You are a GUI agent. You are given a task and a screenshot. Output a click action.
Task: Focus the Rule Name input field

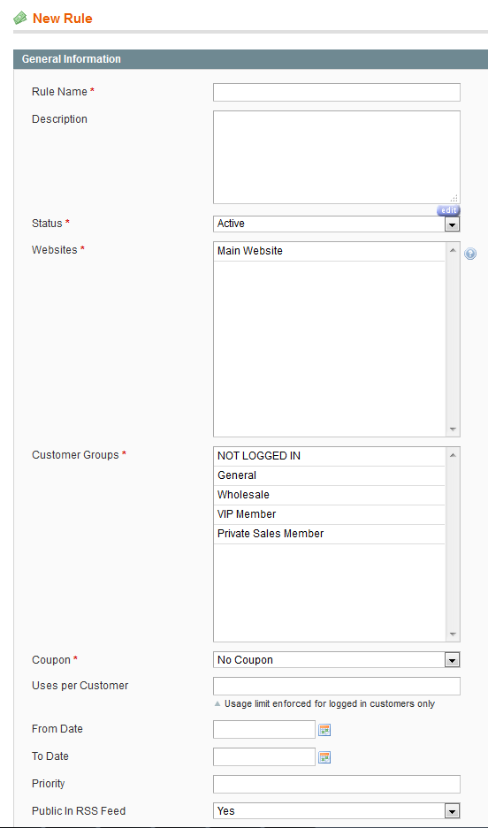(x=337, y=92)
